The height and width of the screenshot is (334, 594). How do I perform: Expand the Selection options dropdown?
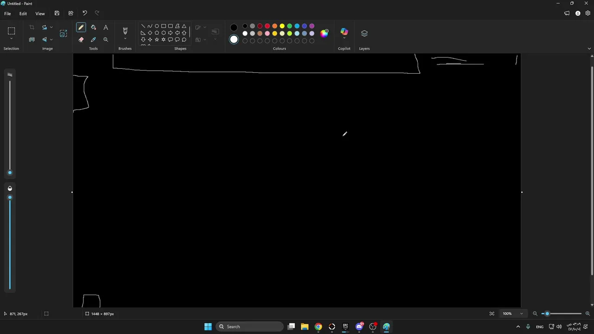tap(11, 39)
